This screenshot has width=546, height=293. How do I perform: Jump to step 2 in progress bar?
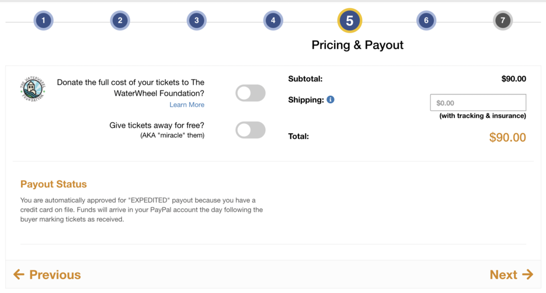(x=120, y=20)
